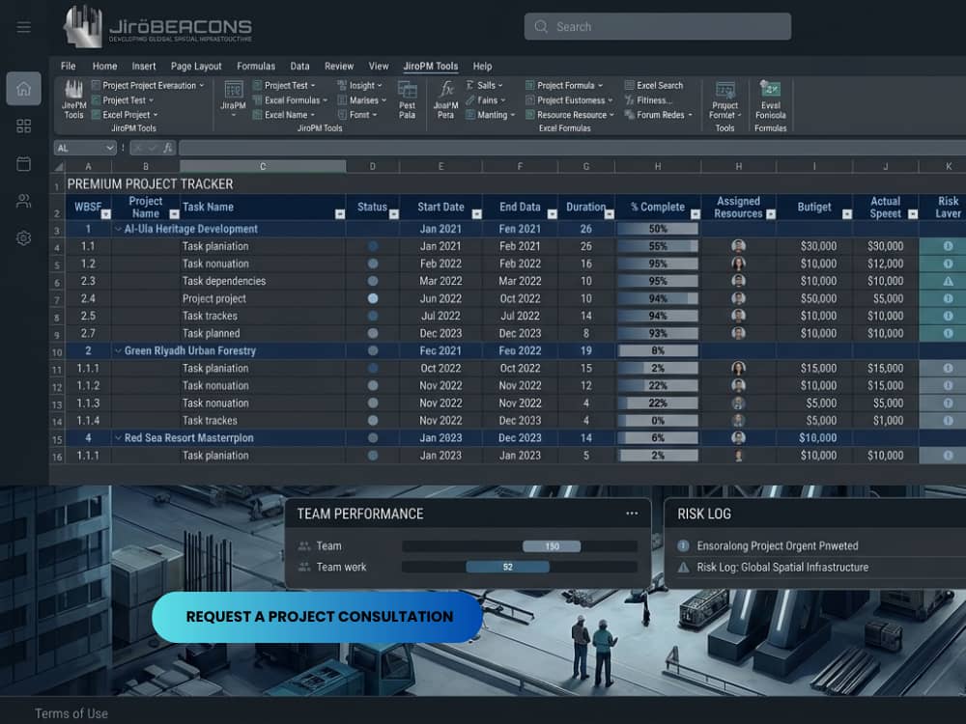Click the Fitness ribbon item
Viewport: 966px width, 724px height.
pos(648,100)
